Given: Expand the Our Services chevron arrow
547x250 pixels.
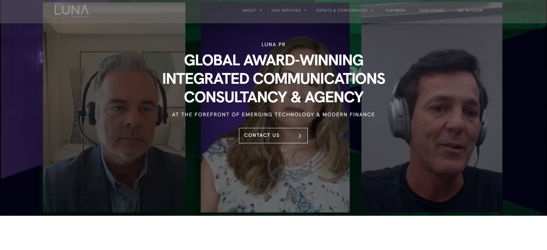Looking at the screenshot, I should click(x=306, y=11).
